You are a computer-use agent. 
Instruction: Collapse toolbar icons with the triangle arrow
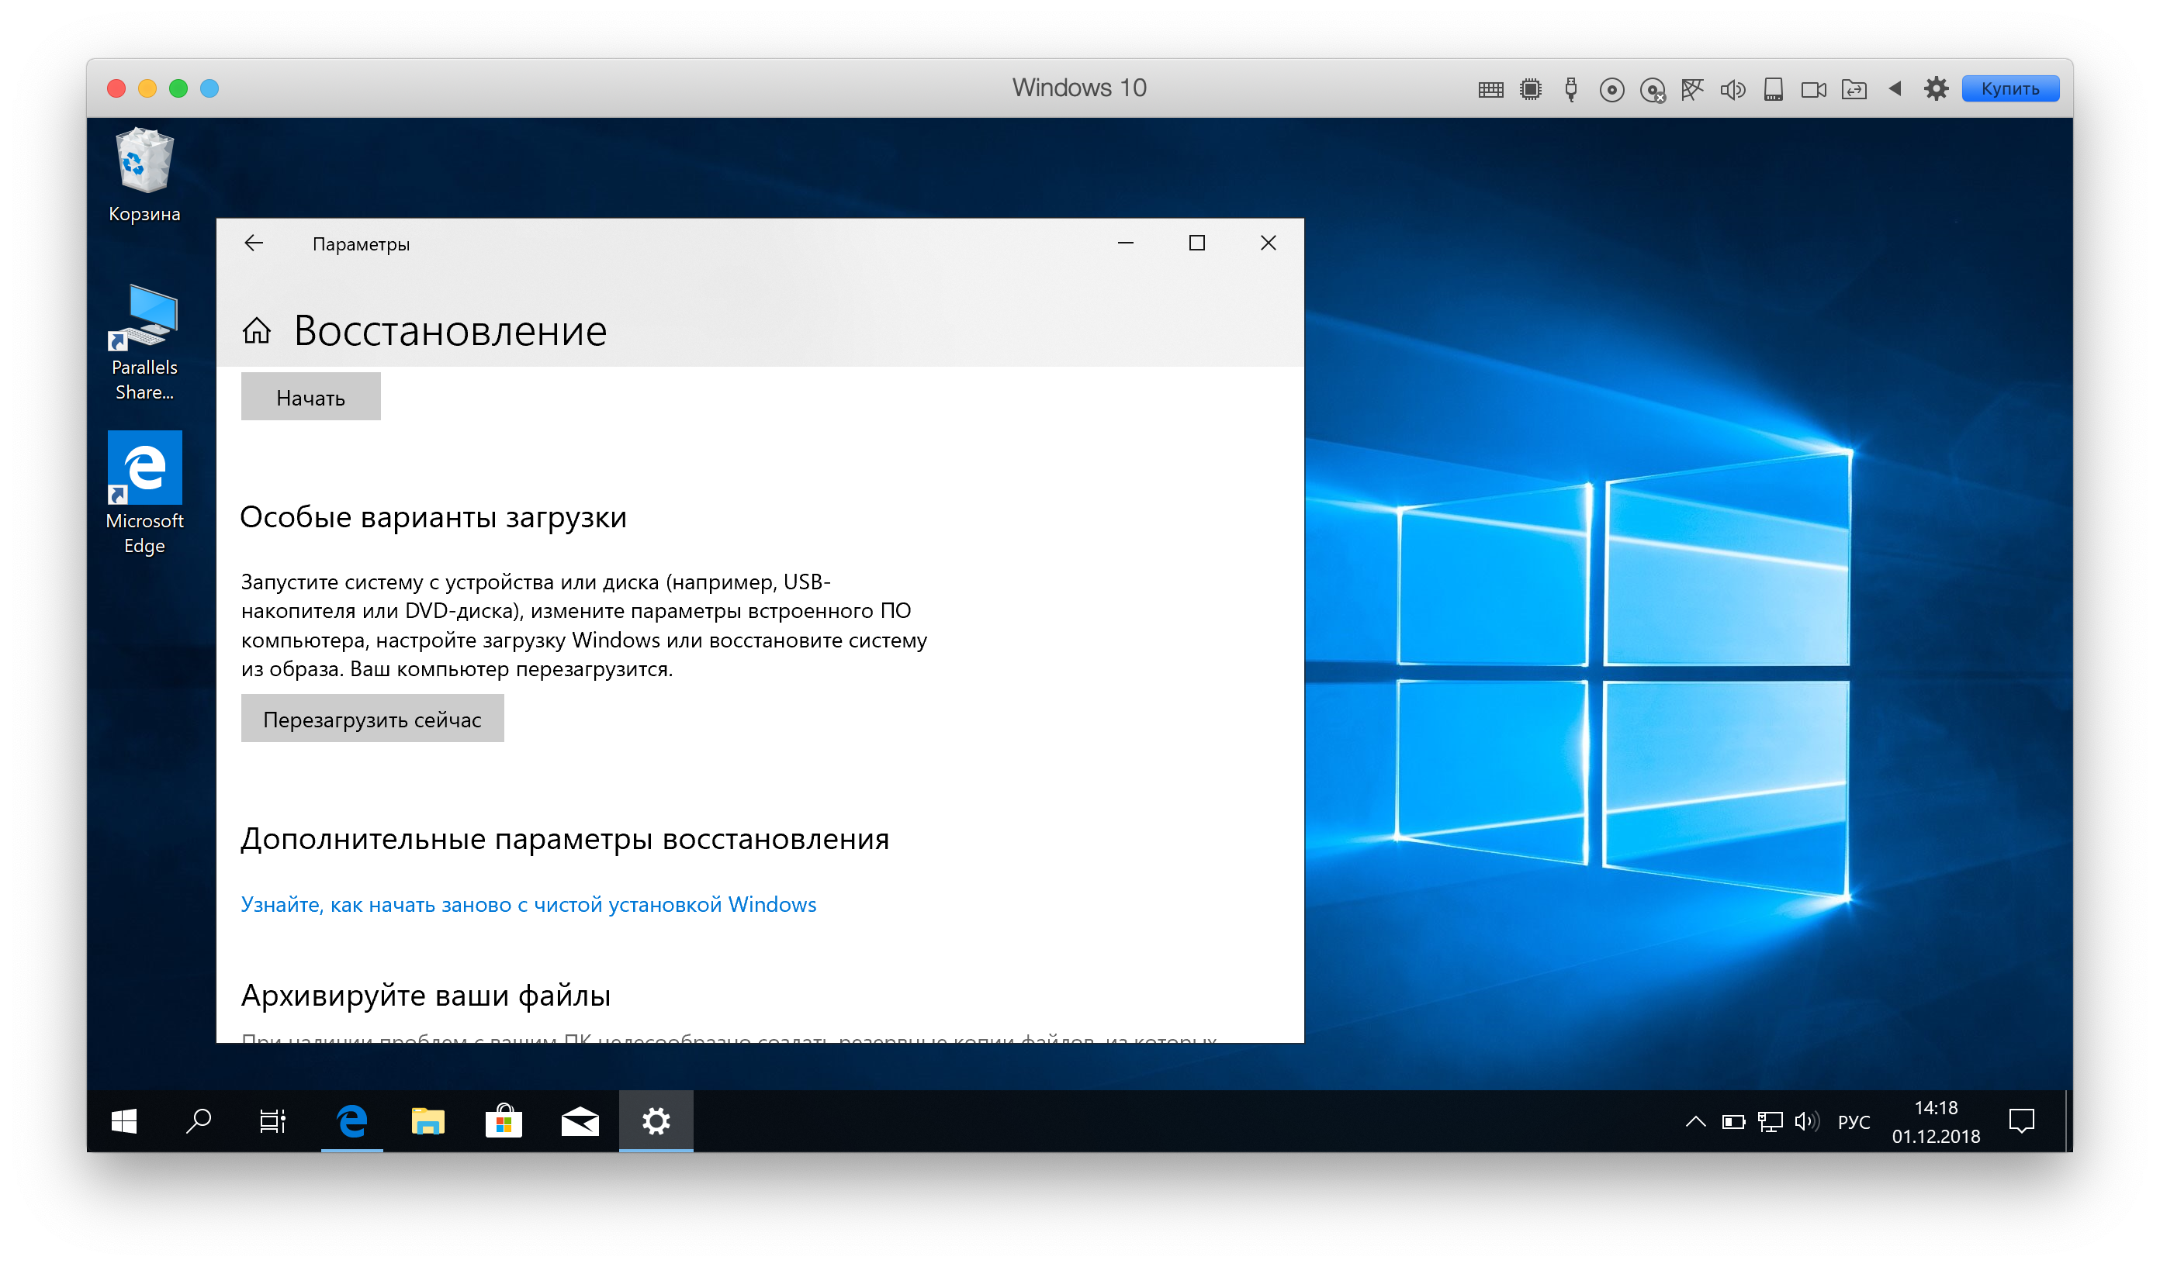[1895, 88]
